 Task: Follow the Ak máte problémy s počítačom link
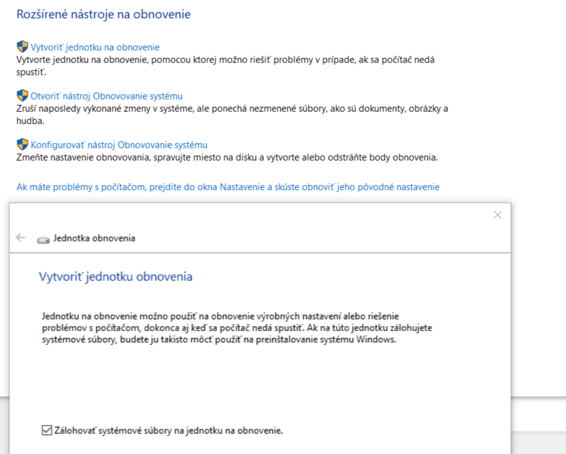coord(228,187)
